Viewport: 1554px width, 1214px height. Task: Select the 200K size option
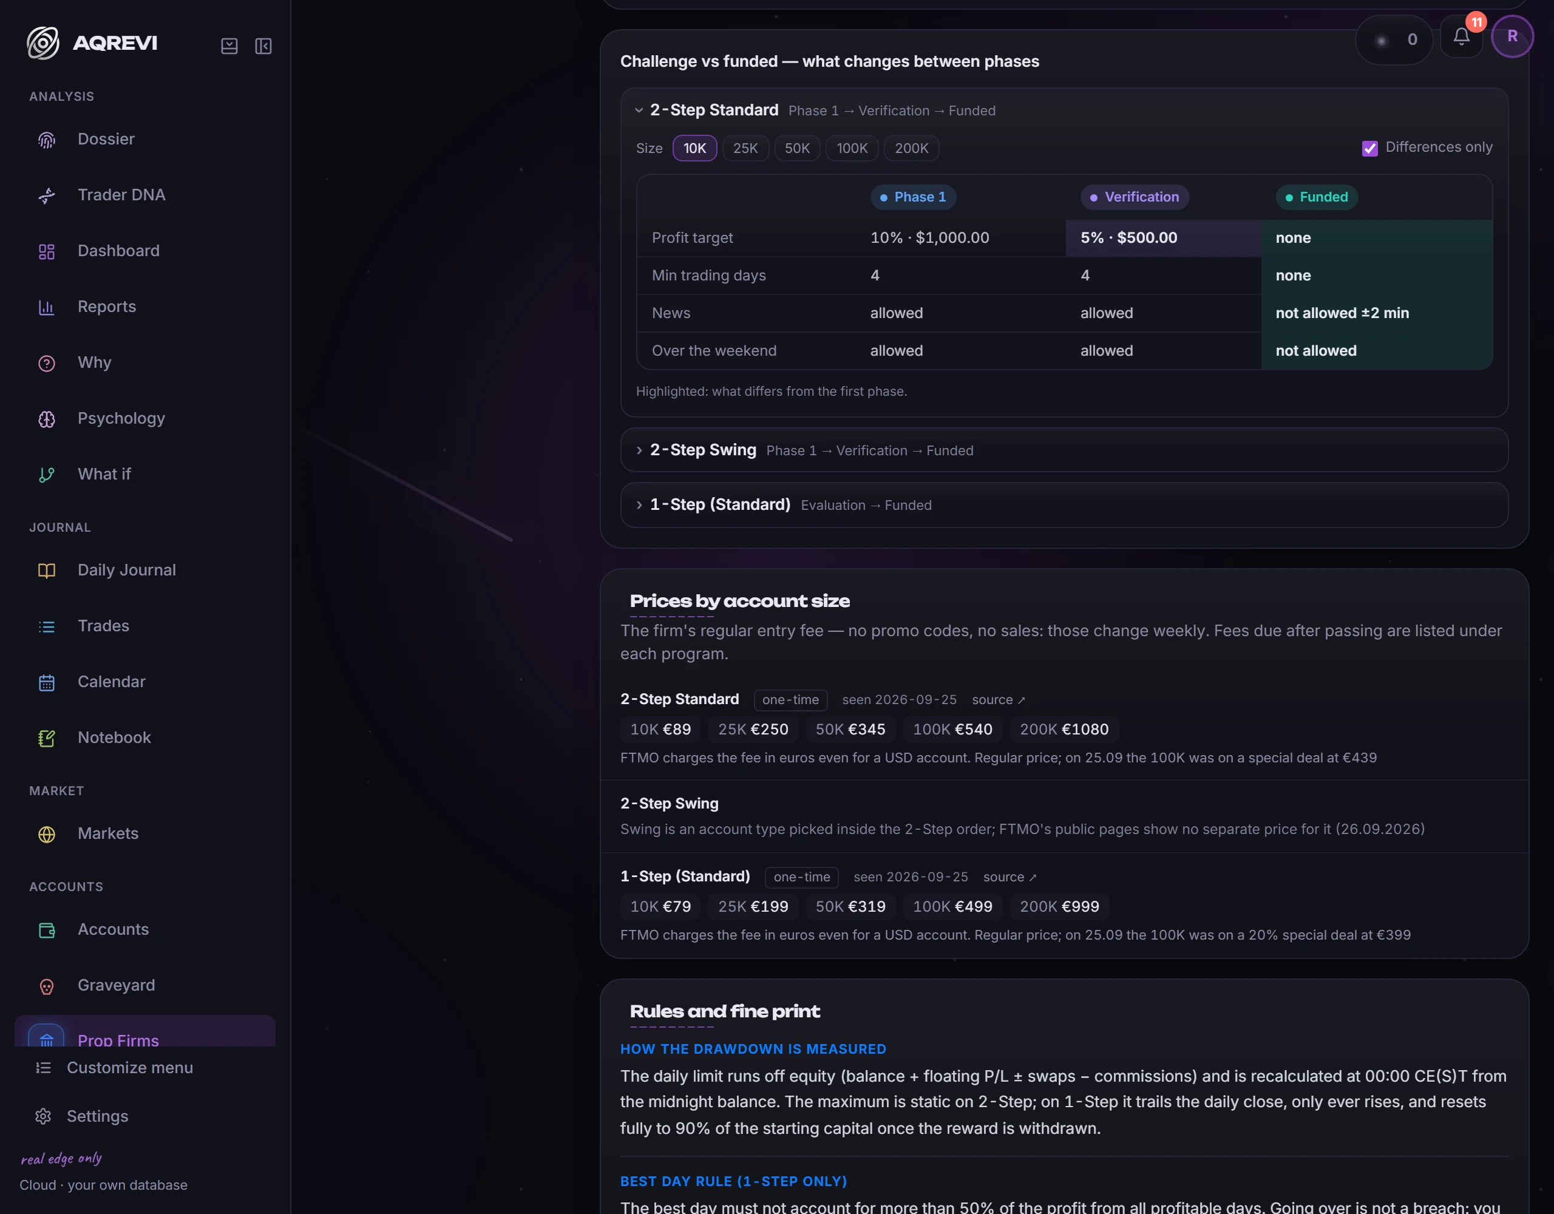[x=911, y=148]
